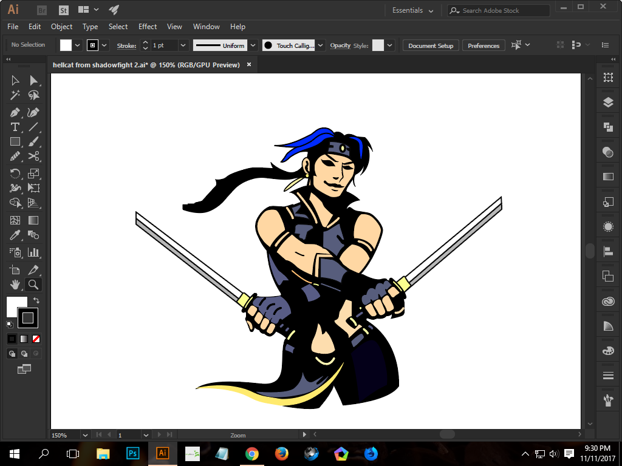Choose the Rectangle tool
622x466 pixels.
click(x=15, y=141)
